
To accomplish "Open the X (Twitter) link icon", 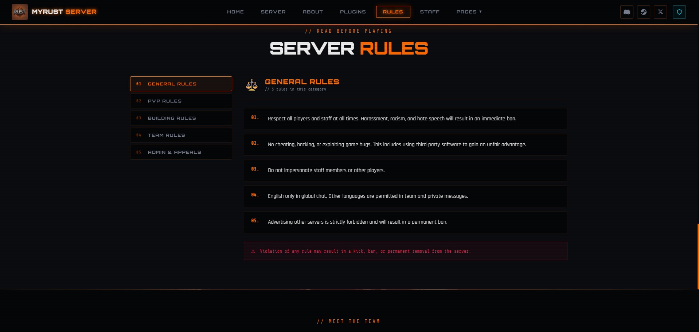I will 660,12.
